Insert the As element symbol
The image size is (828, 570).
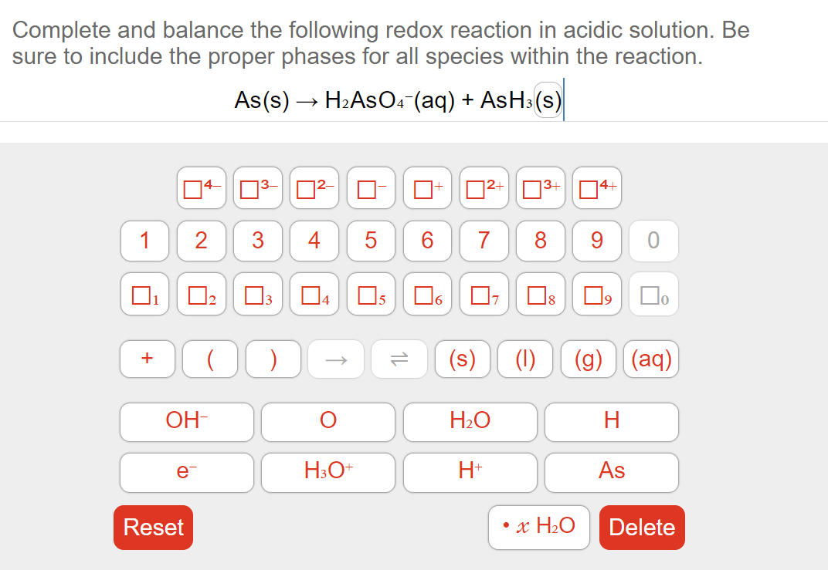tap(611, 472)
